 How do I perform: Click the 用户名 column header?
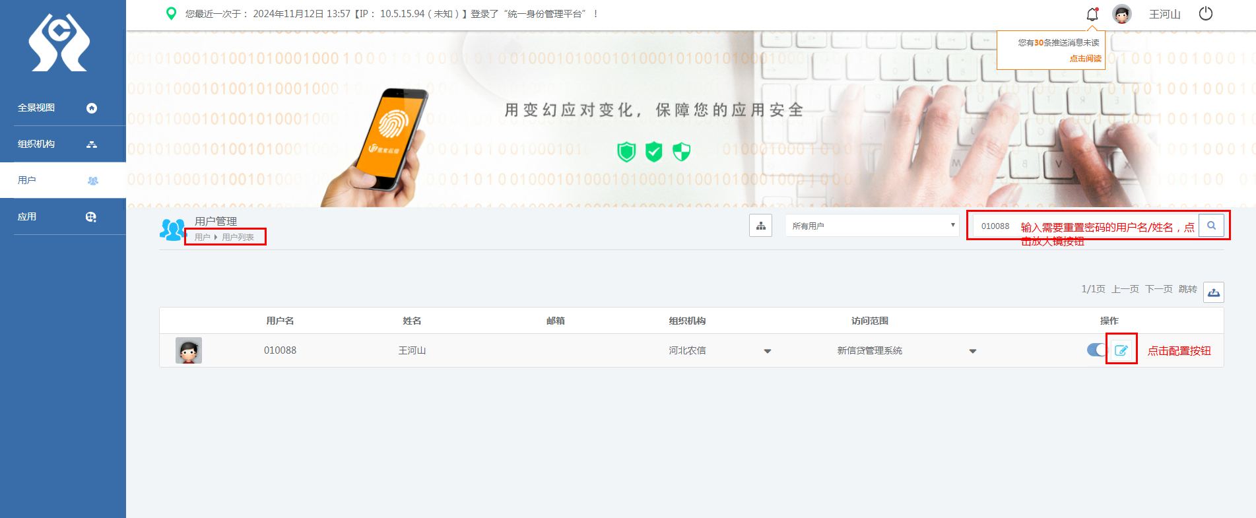point(280,321)
